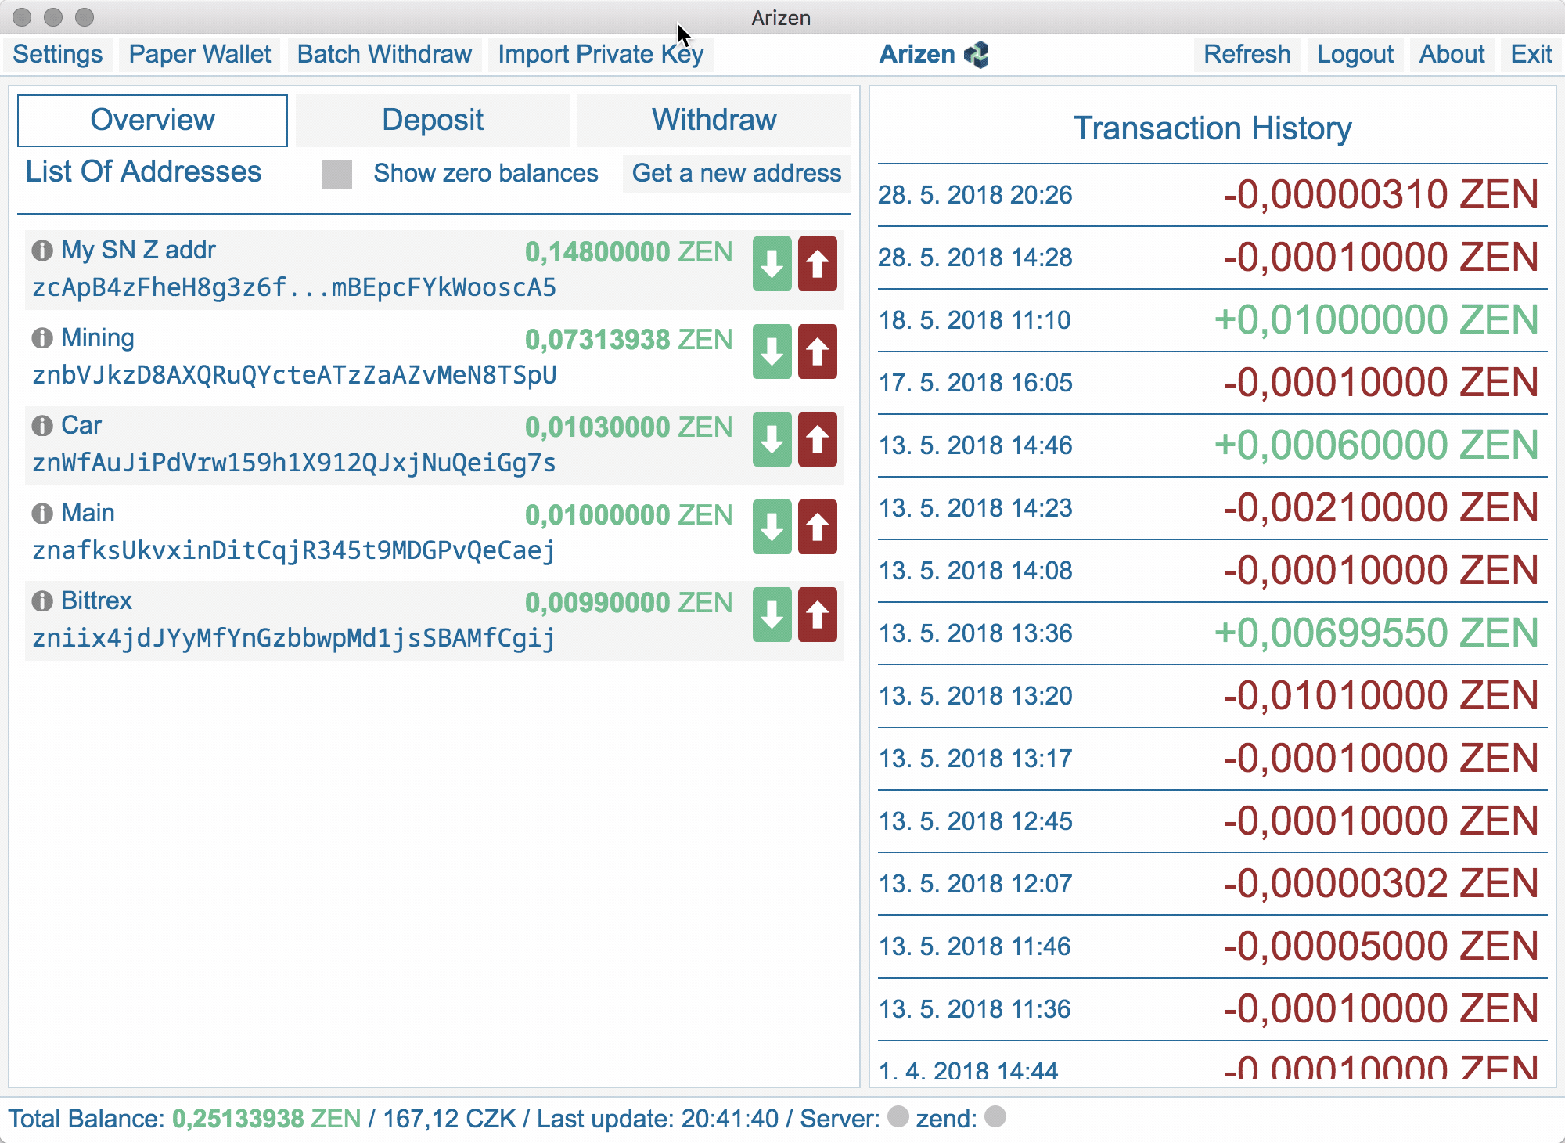Image resolution: width=1565 pixels, height=1143 pixels.
Task: Select address znWfAuJiPdVrw159h1X912QJxjNuQeiGg7s
Action: pos(294,463)
